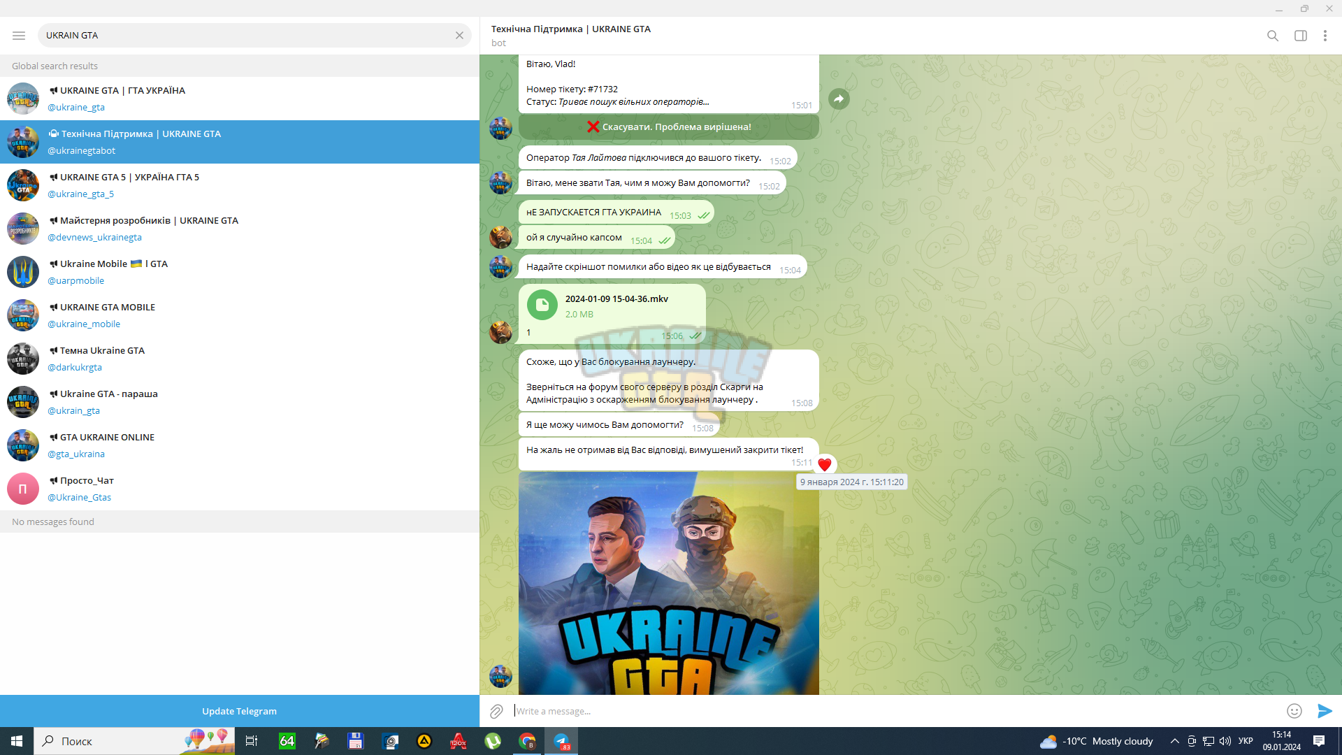Expand hidden system tray icons chevron

point(1175,741)
